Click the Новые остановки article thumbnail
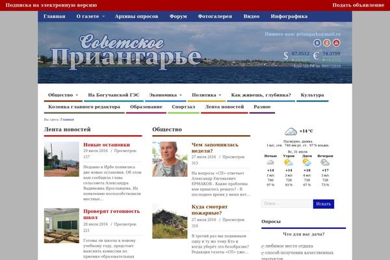 pos(62,159)
